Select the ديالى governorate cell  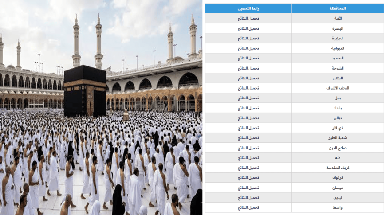click(338, 118)
